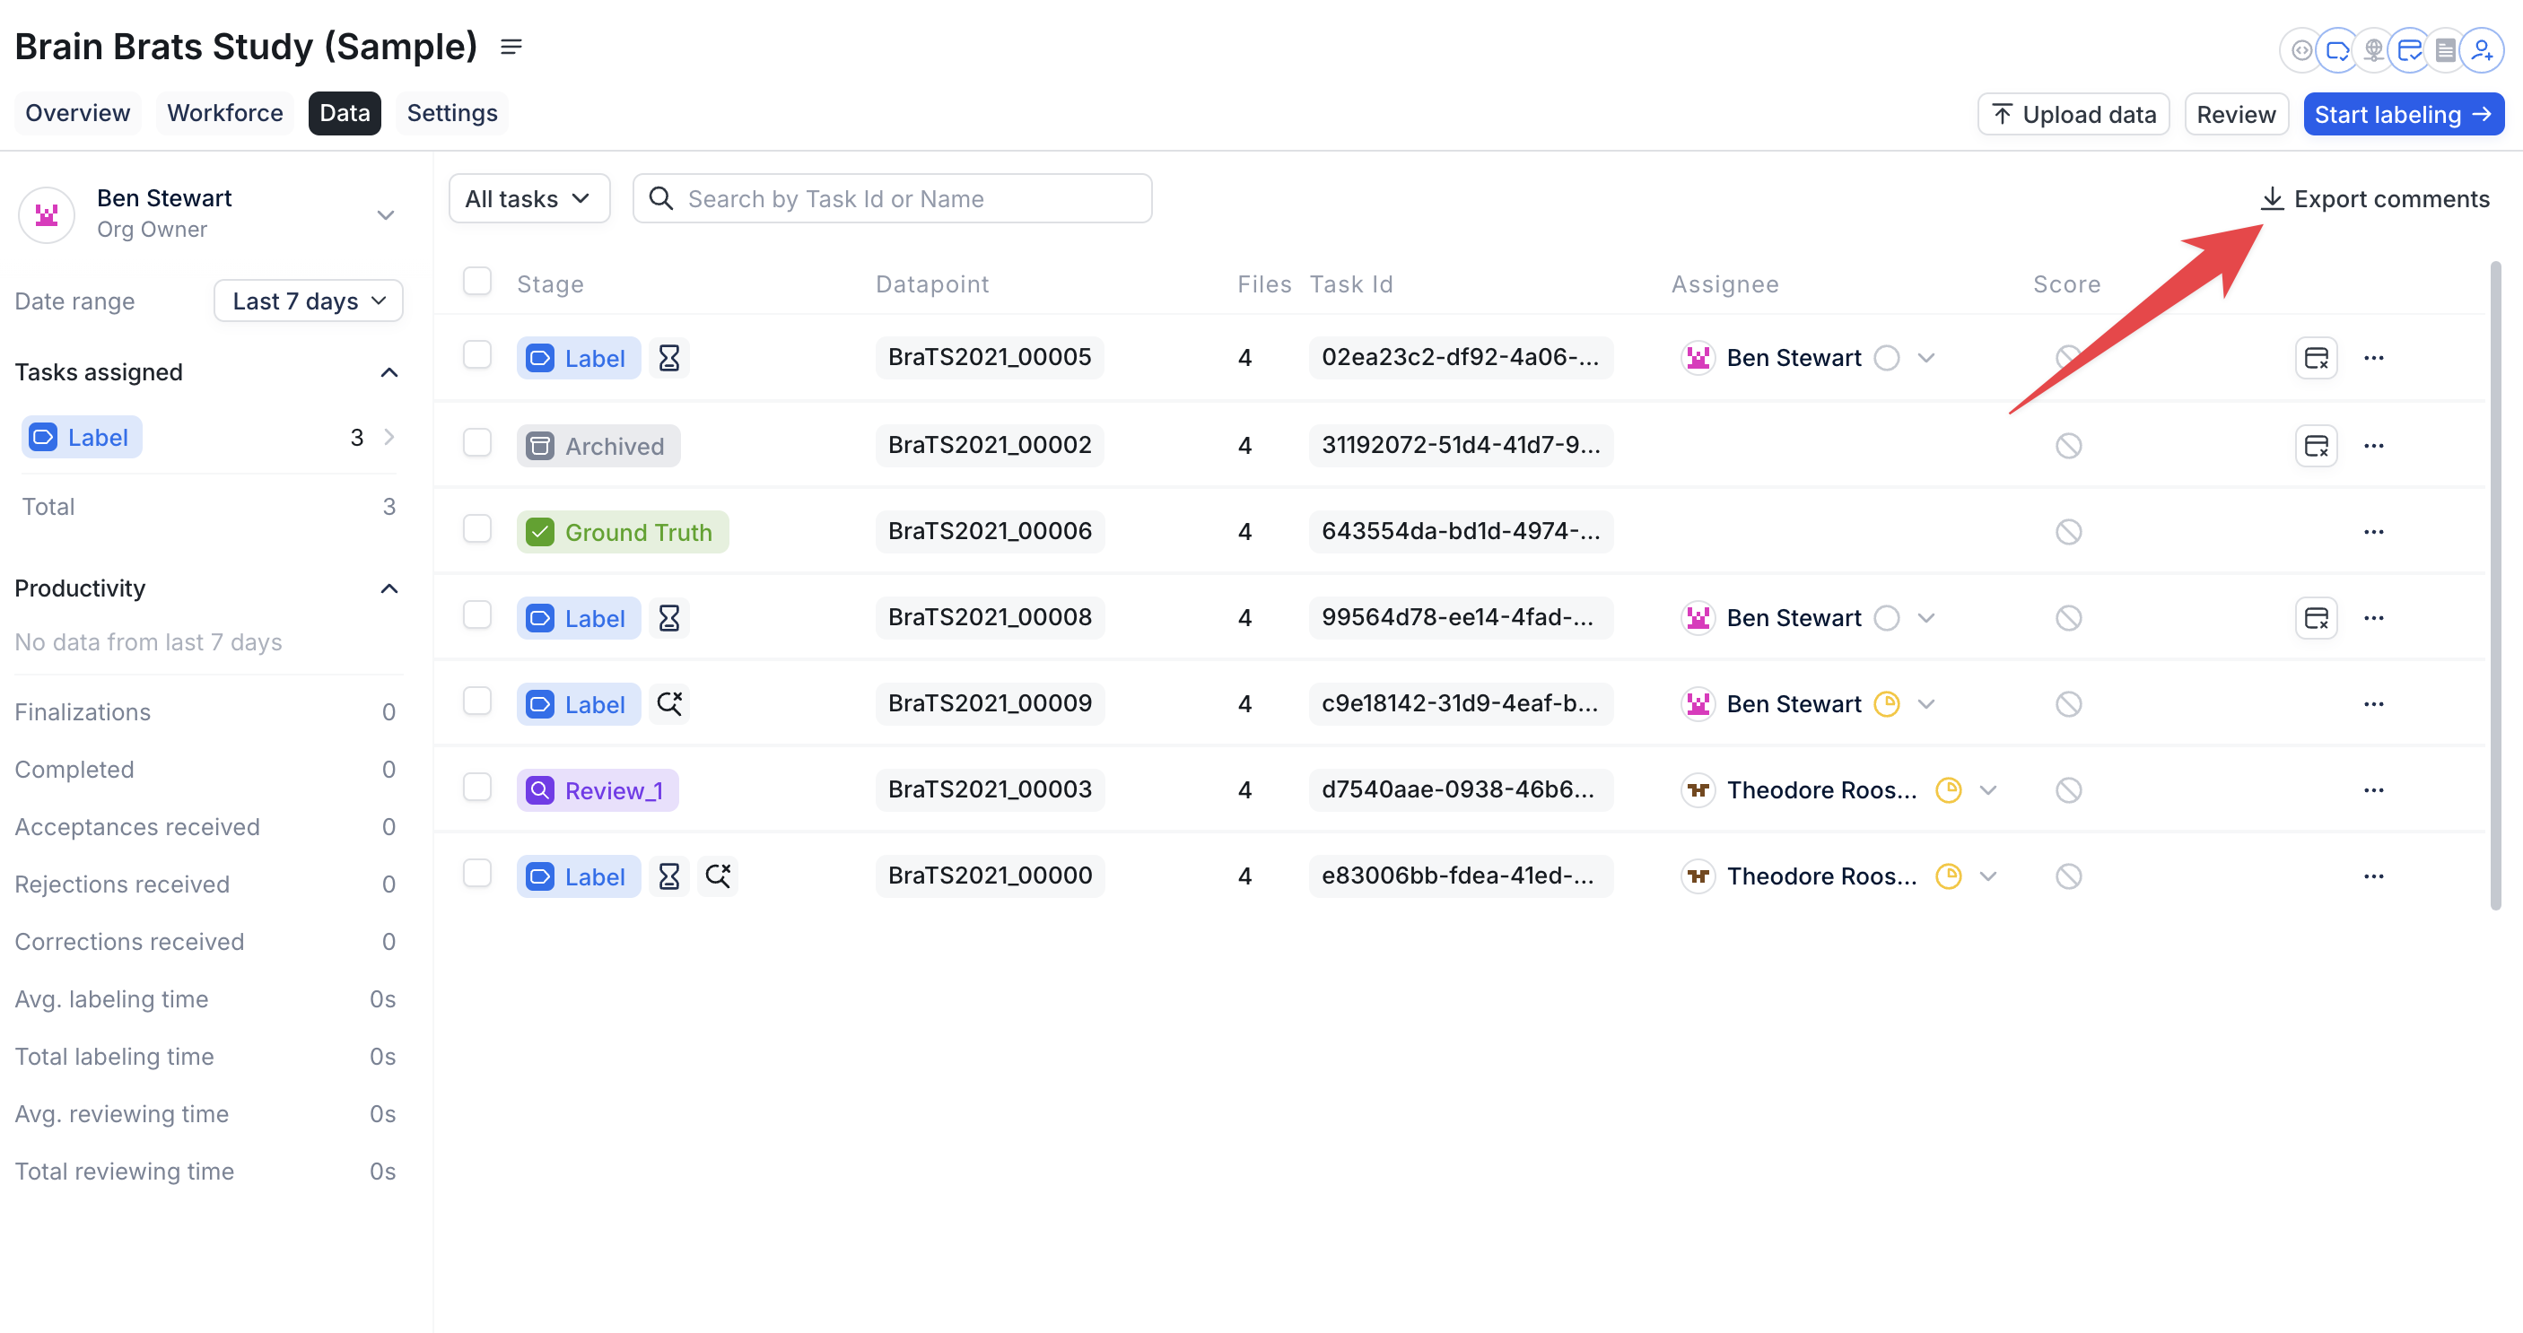
Task: Click the Start labeling button
Action: [x=2404, y=115]
